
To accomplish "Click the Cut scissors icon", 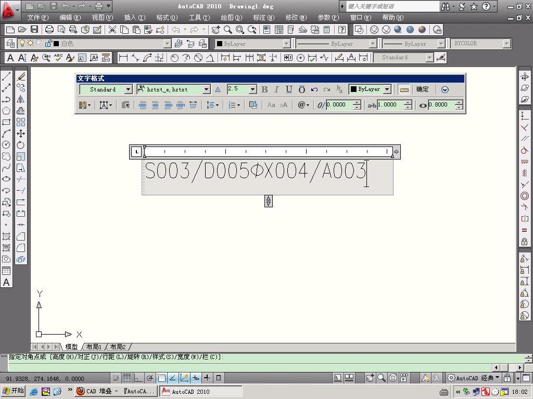I will pyautogui.click(x=112, y=30).
